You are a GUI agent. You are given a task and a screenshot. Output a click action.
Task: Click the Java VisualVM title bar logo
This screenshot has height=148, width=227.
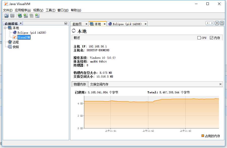(x=6, y=4)
